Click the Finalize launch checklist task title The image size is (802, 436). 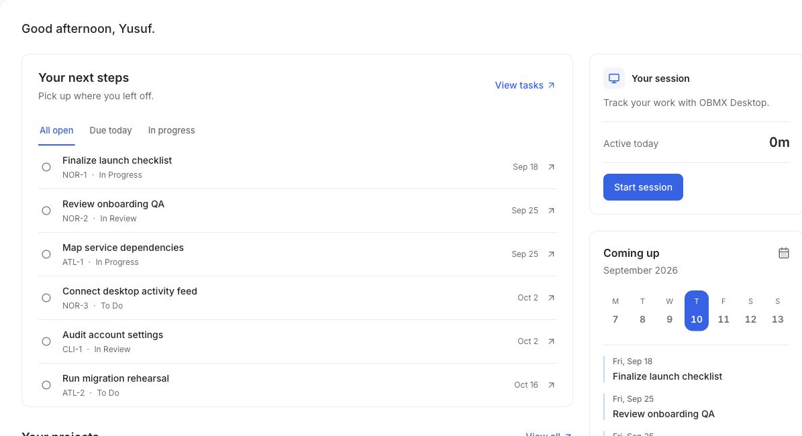[117, 160]
